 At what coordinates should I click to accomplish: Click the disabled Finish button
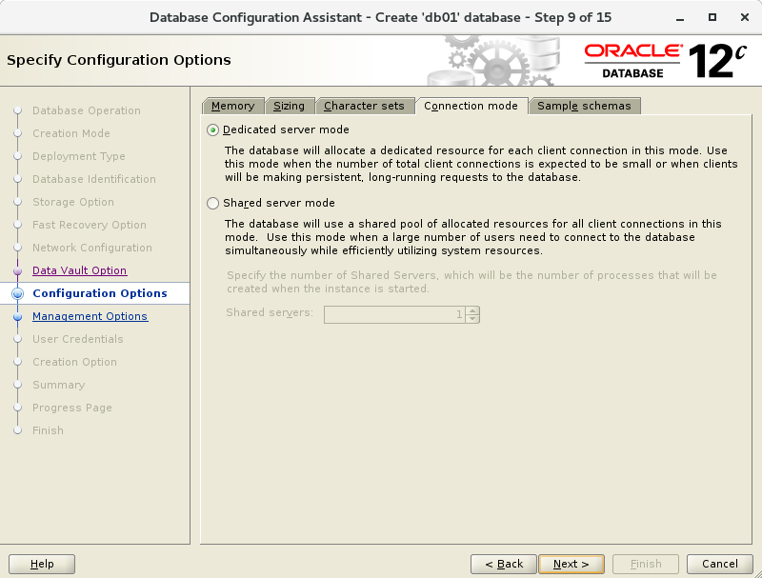click(x=646, y=564)
